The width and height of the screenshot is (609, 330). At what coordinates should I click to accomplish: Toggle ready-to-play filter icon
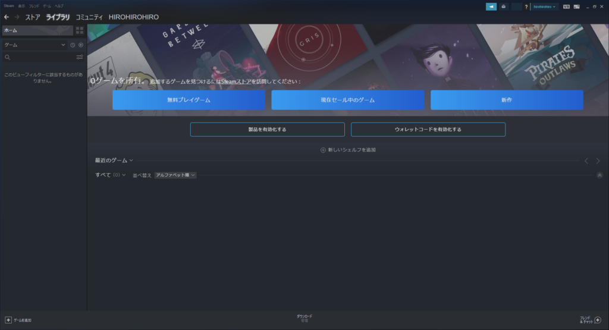[81, 45]
